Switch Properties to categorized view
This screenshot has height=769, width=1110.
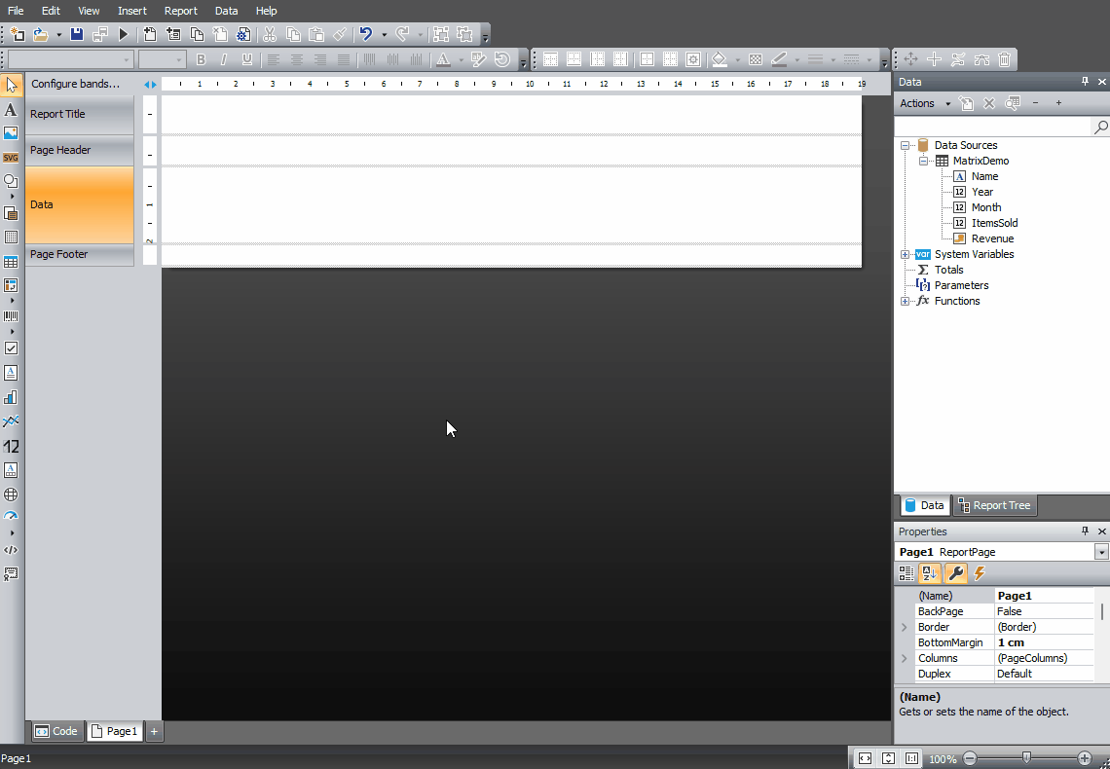906,573
